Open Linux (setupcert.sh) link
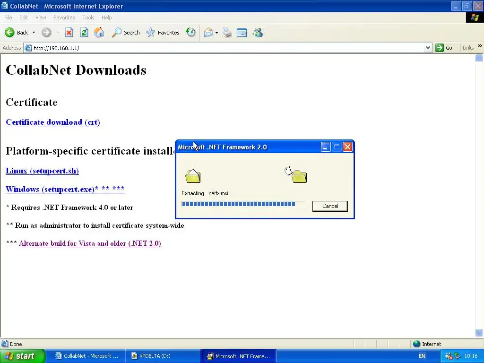Screen dimensions: 484x363 pos(42,171)
